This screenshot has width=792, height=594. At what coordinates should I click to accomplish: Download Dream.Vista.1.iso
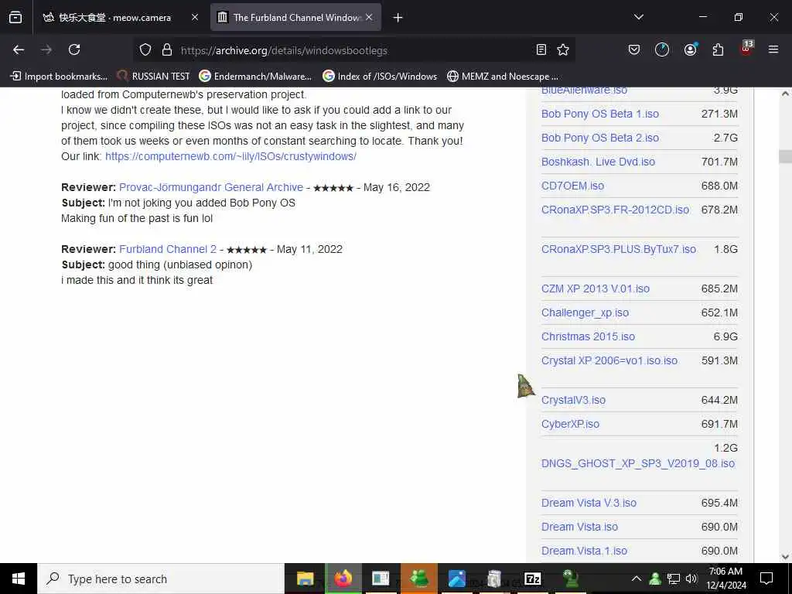point(585,551)
